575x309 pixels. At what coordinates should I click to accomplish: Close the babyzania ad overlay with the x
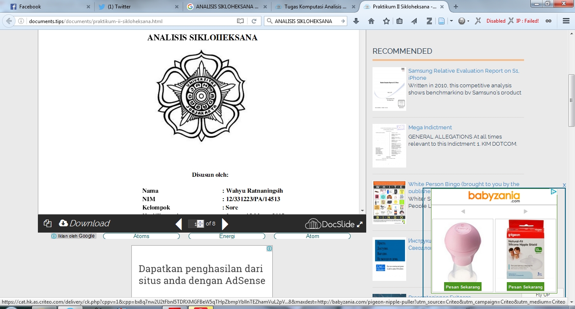pyautogui.click(x=564, y=185)
